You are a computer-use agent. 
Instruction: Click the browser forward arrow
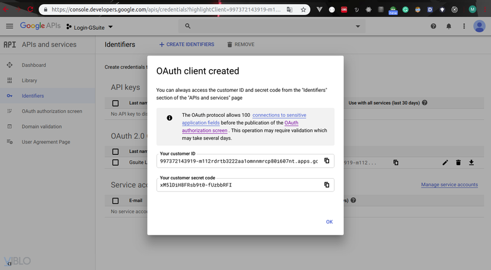[x=18, y=10]
